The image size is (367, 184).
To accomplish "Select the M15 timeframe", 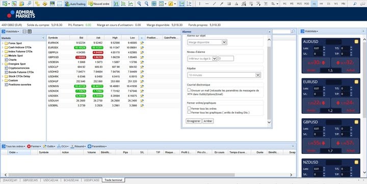I will click(299, 4).
